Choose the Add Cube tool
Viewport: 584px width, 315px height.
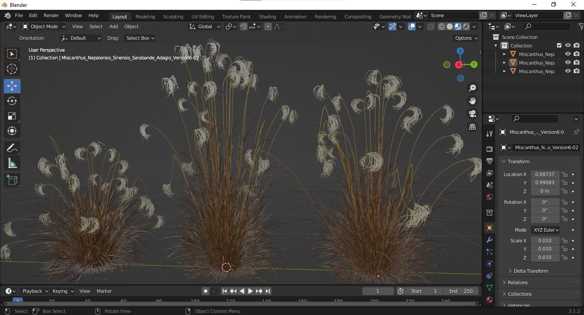12,180
